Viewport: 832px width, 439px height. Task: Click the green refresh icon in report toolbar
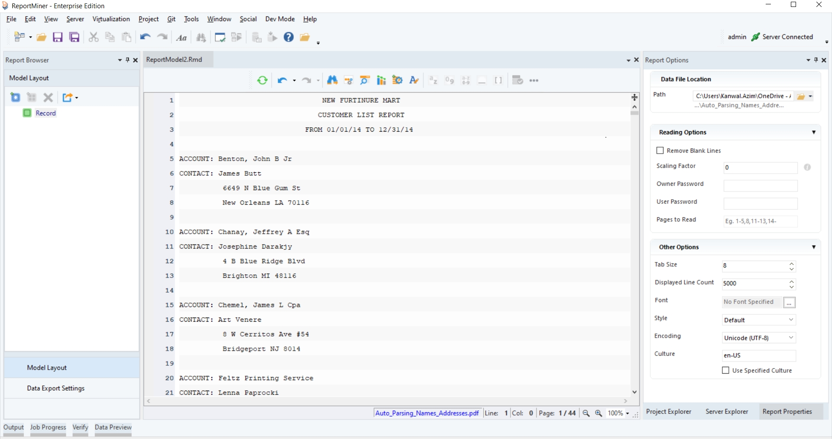tap(262, 81)
